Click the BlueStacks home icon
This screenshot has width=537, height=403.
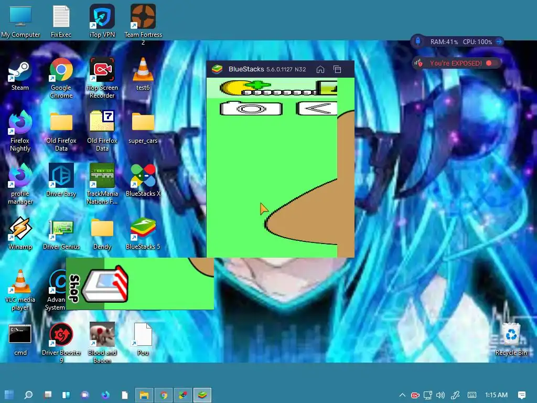320,69
